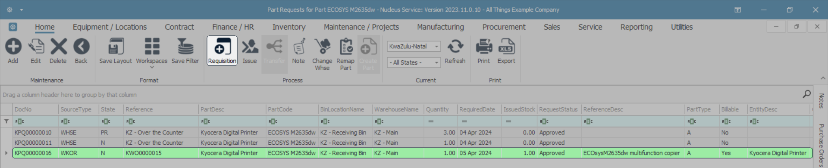Open the Notes side panel

[x=821, y=101]
